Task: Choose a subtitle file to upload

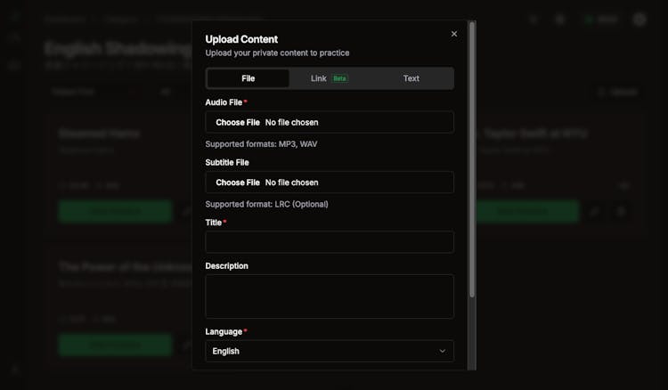Action: pyautogui.click(x=330, y=183)
